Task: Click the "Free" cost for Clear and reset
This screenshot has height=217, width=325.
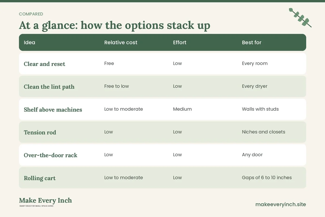Action: point(109,63)
